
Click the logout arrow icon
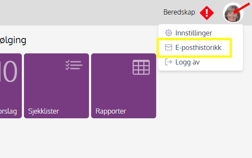click(169, 62)
